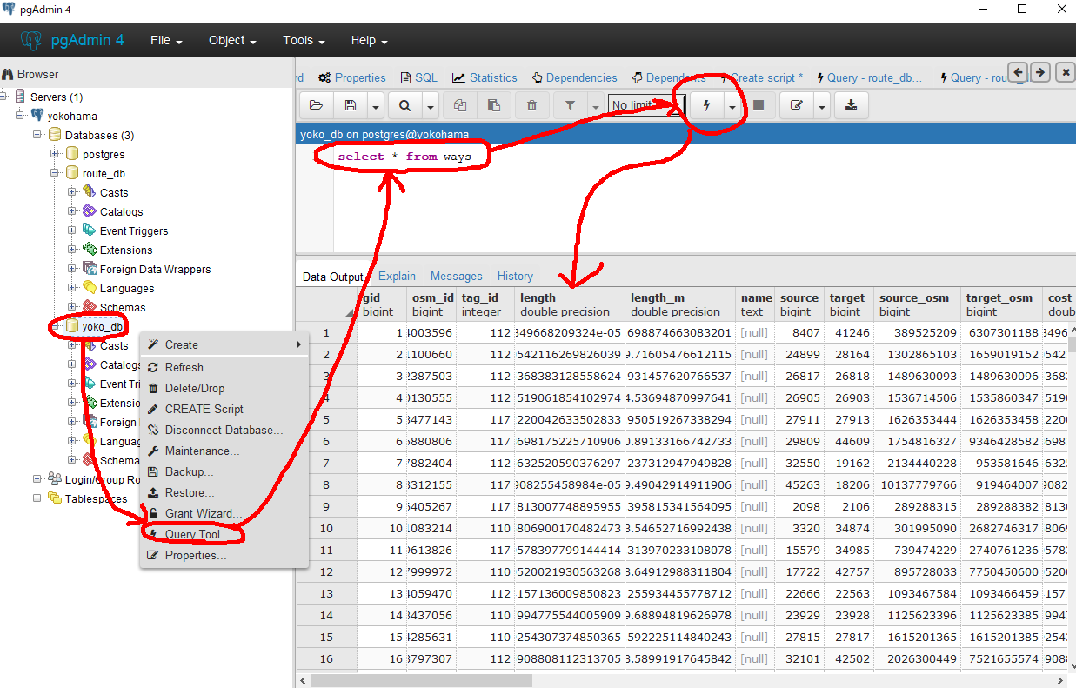Screen dimensions: 1076x688
Task: Click the Edit pencil toolbar icon
Action: tap(796, 105)
